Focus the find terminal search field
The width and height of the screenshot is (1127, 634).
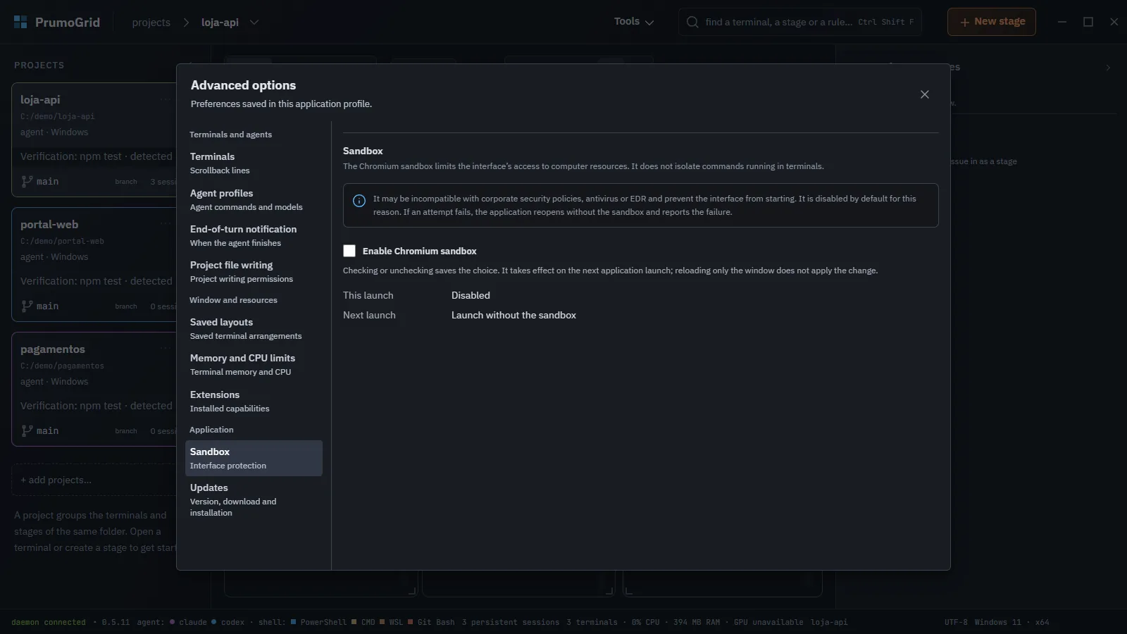click(800, 22)
